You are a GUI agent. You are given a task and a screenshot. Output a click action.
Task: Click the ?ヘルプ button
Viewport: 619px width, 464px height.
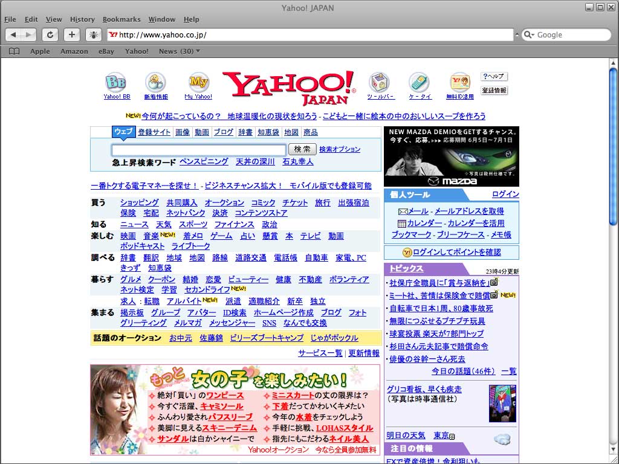tap(494, 76)
